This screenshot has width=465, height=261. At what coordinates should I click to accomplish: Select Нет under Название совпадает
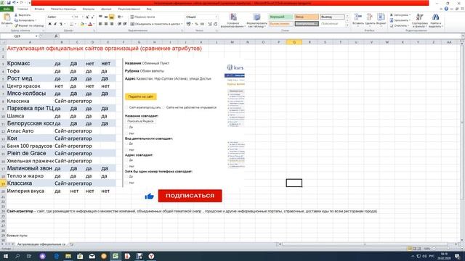tap(127, 133)
